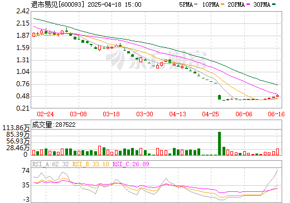
Task: Select the 5PMA legend label
Action: 186,4
